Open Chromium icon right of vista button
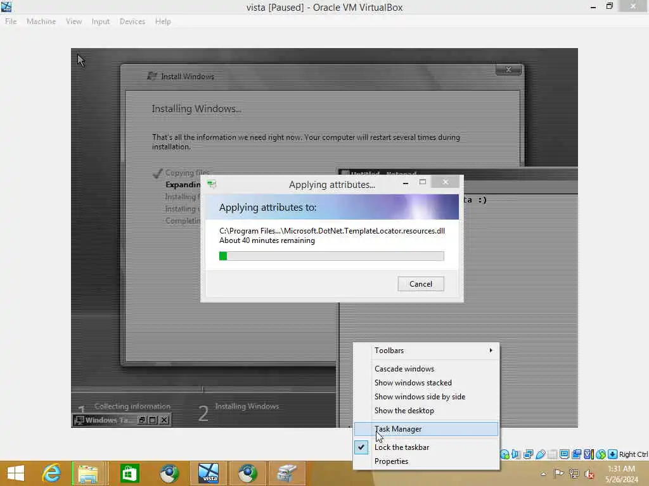Viewport: 649px width, 486px height. click(x=248, y=473)
